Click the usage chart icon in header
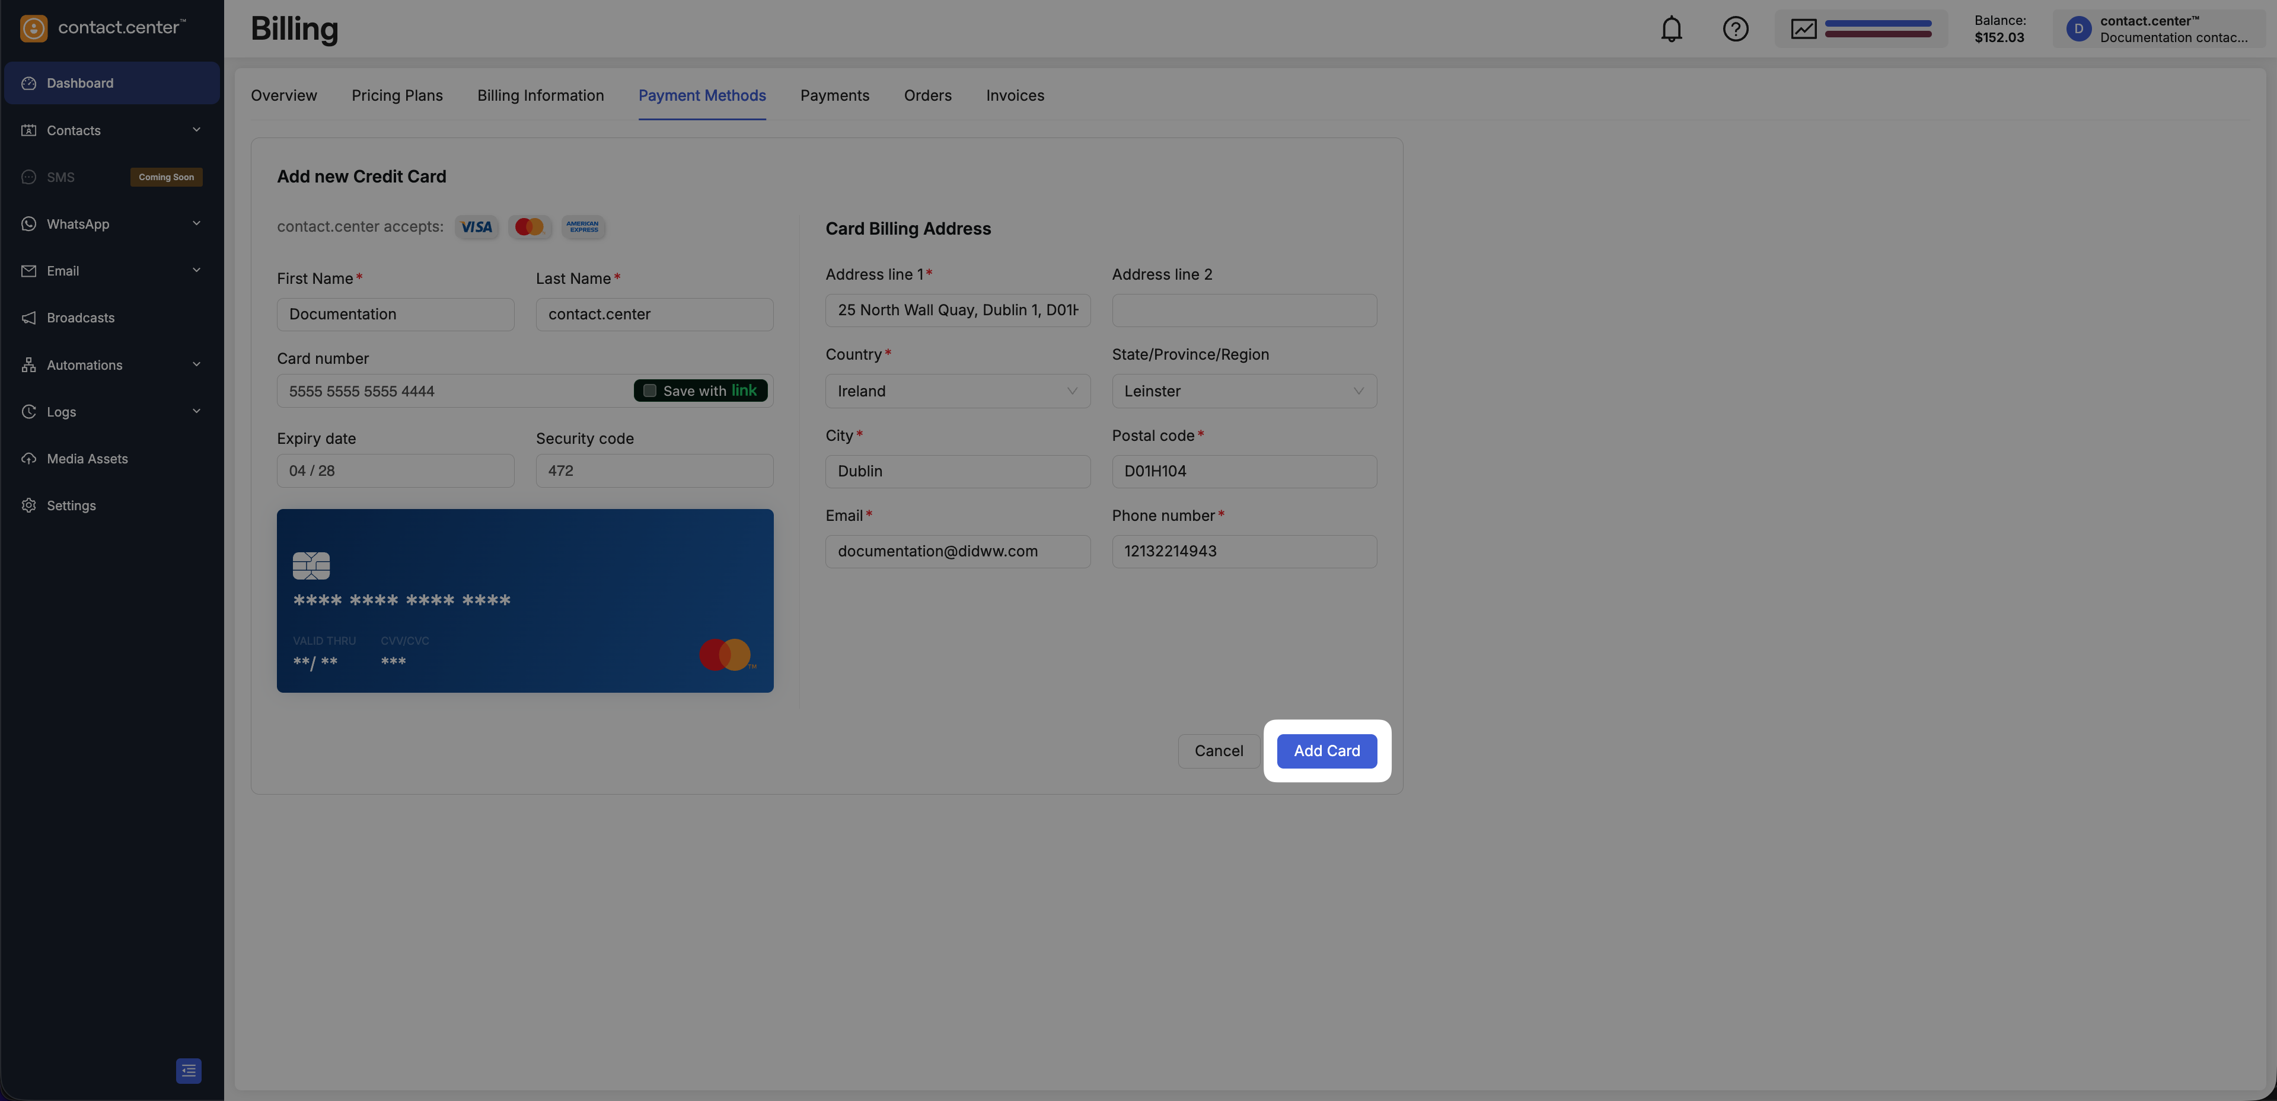The image size is (2277, 1101). click(1803, 29)
